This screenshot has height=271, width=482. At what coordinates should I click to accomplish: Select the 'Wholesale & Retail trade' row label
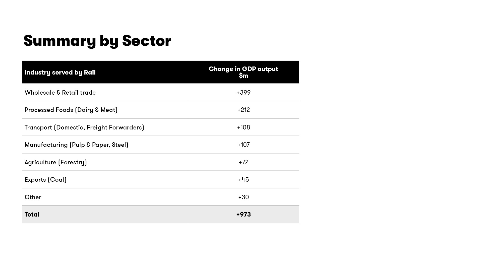point(60,93)
